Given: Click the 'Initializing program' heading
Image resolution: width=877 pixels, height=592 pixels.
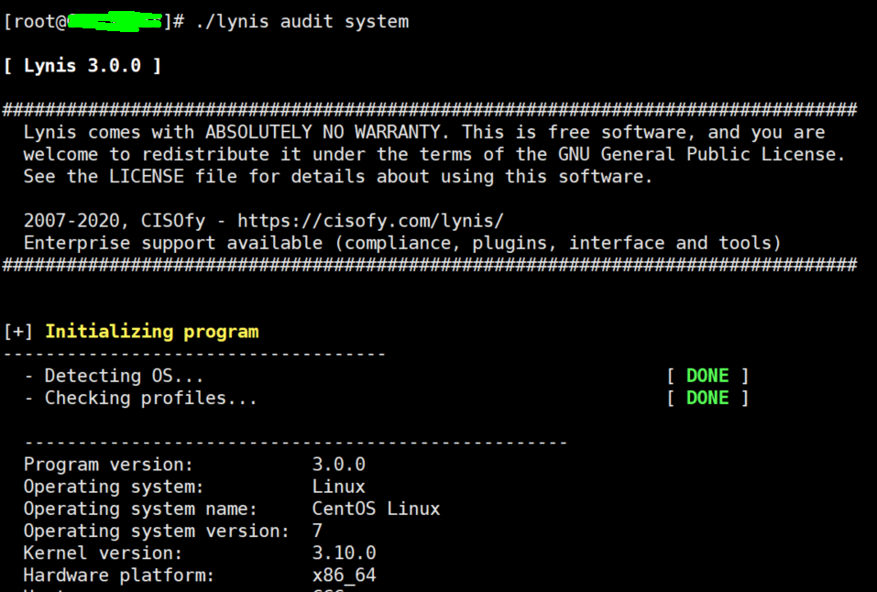Looking at the screenshot, I should point(151,332).
